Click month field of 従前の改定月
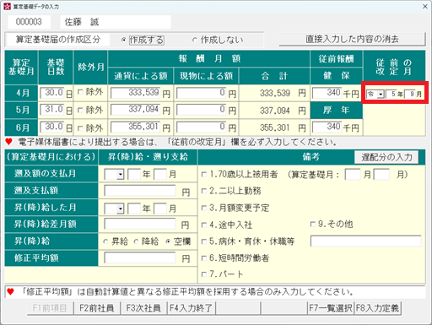The width and height of the screenshot is (432, 325). [410, 95]
